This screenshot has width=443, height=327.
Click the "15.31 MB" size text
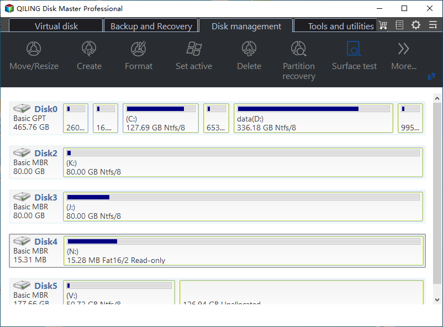(x=30, y=260)
